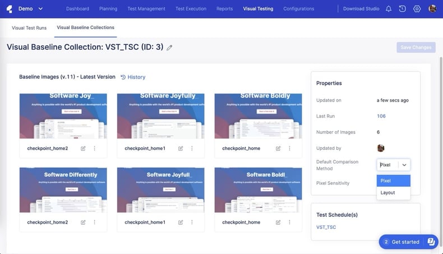Open the bottom-row Software Boldl thumbnail
Image resolution: width=443 pixels, height=254 pixels.
(258, 190)
